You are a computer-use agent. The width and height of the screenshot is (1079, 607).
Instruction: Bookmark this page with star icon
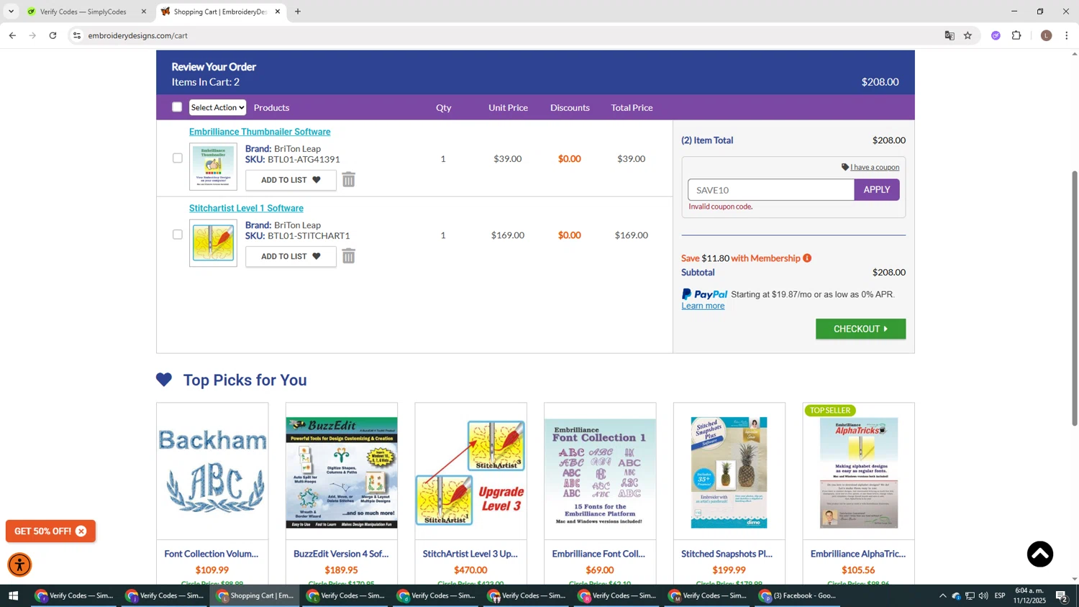click(x=968, y=35)
